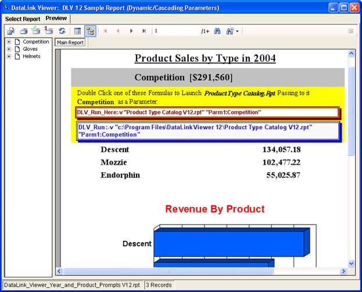Image resolution: width=362 pixels, height=292 pixels.
Task: Click the close view icon on the toolbar's far right
Action: coord(350,31)
